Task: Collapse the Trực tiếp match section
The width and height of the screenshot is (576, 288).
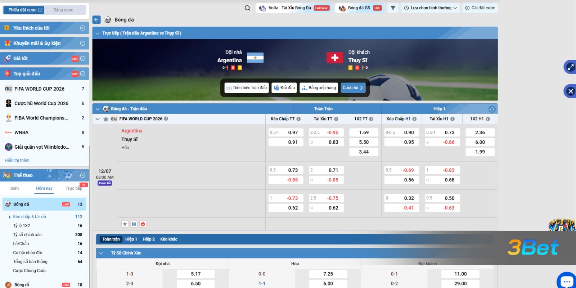Action: (98, 33)
